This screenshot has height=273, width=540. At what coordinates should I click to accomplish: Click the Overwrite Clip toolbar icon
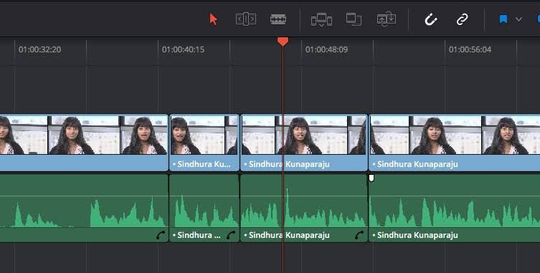(x=354, y=19)
